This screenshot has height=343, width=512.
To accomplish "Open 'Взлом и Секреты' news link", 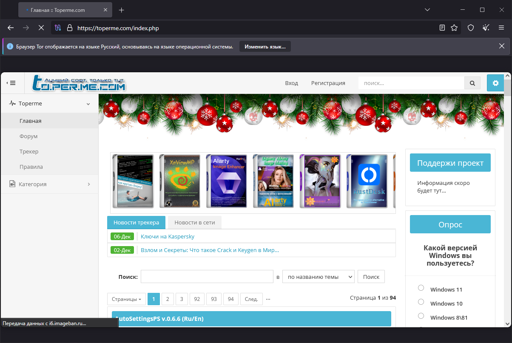I will (x=210, y=250).
